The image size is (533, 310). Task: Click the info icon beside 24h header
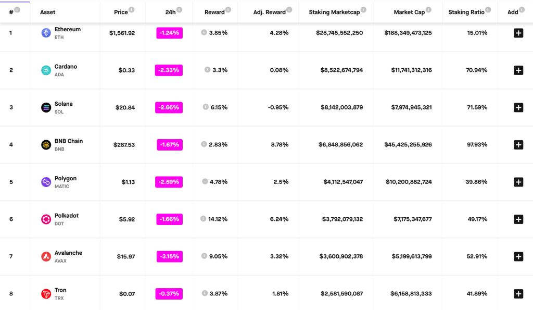tap(180, 10)
